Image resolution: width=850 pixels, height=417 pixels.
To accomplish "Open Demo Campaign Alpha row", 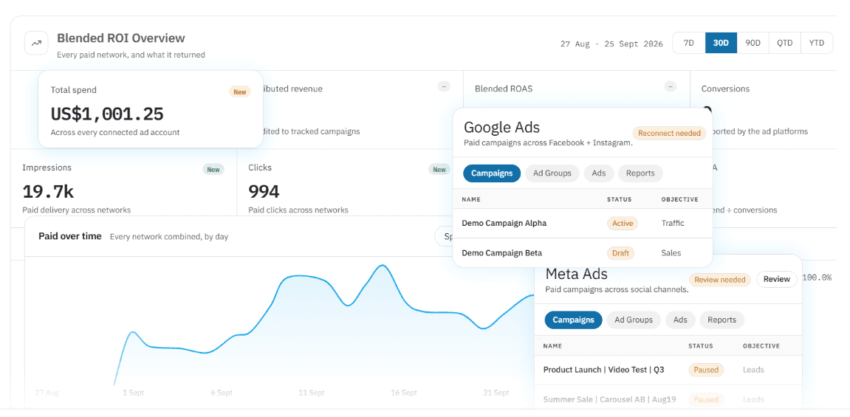I will [582, 223].
